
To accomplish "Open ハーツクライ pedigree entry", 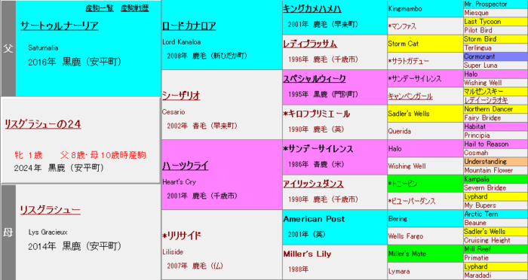I will (186, 166).
